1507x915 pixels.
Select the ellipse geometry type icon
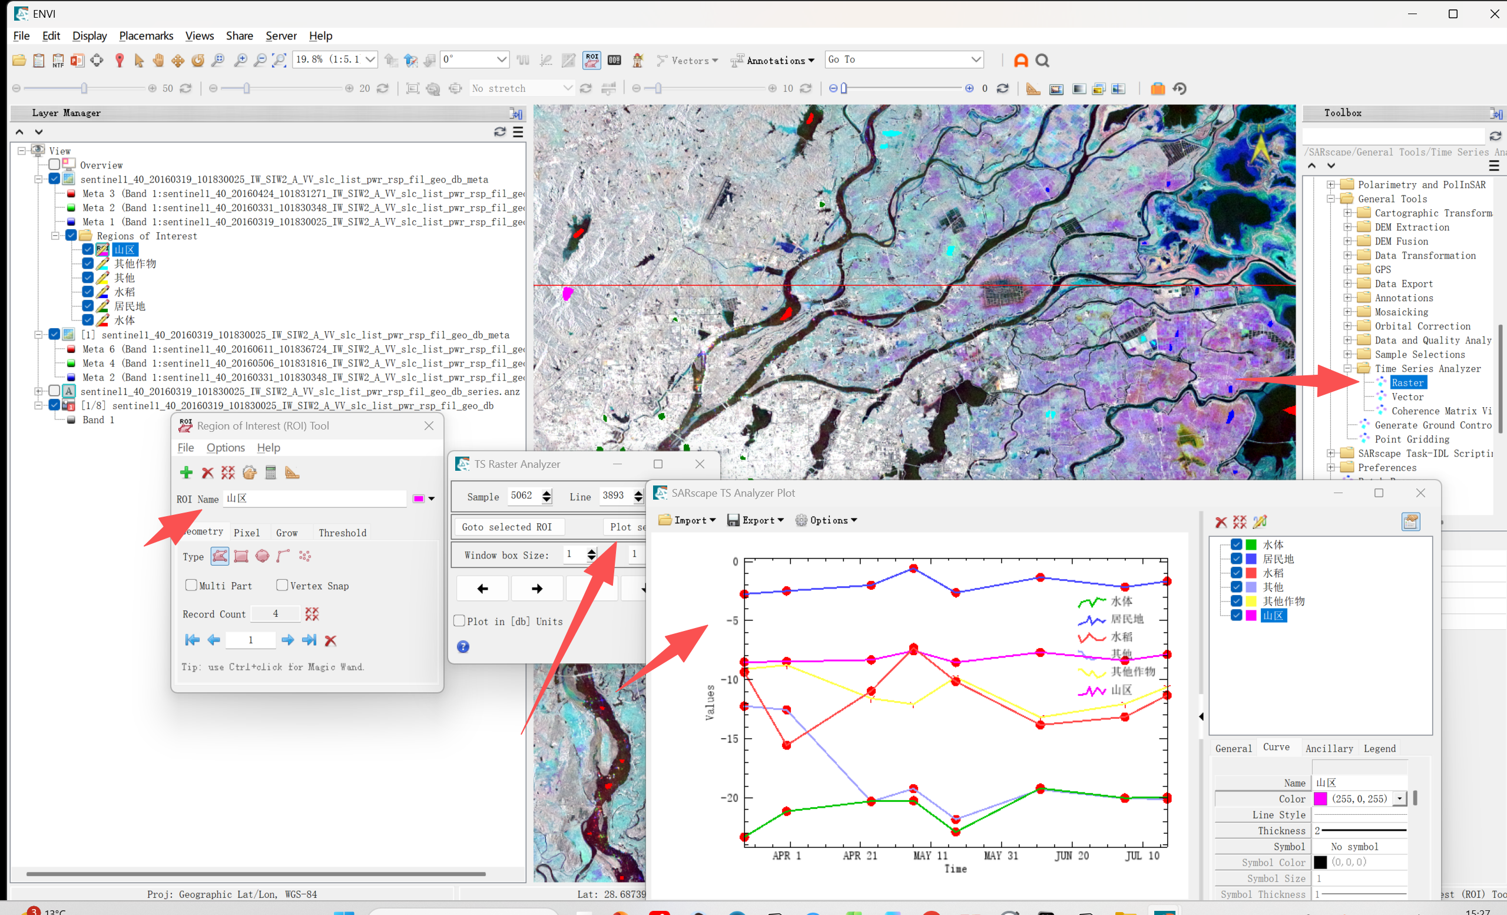[x=263, y=556]
